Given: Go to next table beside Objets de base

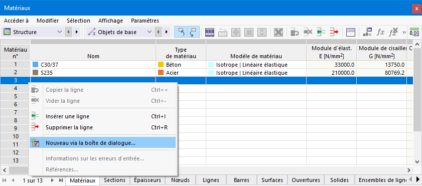Looking at the screenshot, I should 166,32.
